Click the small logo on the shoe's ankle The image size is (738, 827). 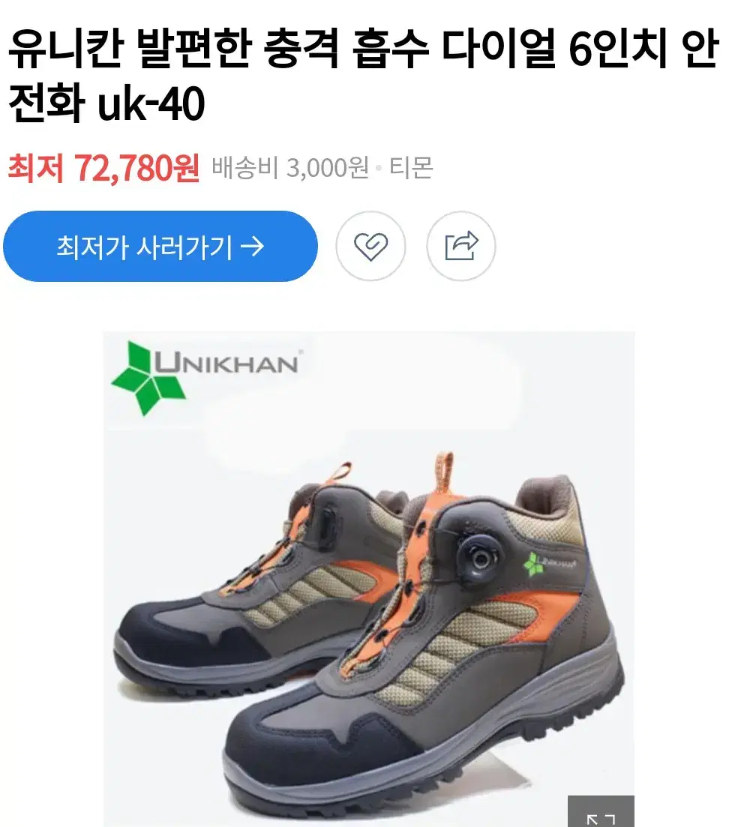[549, 563]
